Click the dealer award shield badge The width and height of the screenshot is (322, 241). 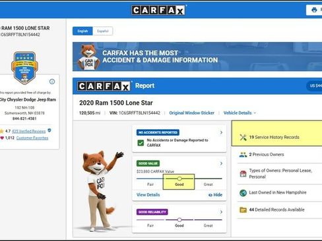(24, 68)
